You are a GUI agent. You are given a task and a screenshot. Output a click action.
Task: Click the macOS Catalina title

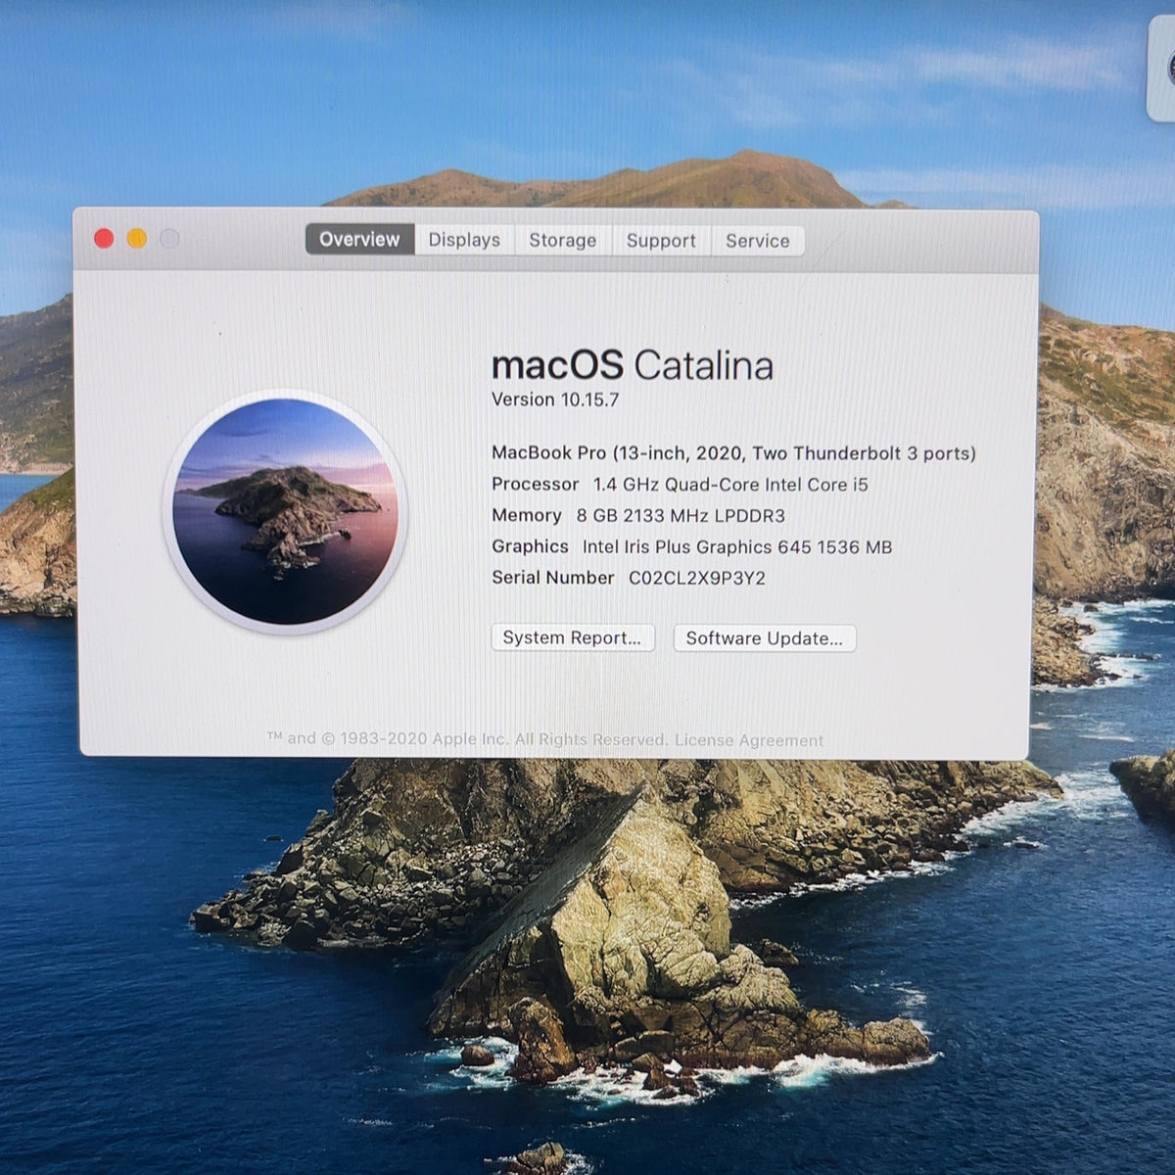[633, 365]
